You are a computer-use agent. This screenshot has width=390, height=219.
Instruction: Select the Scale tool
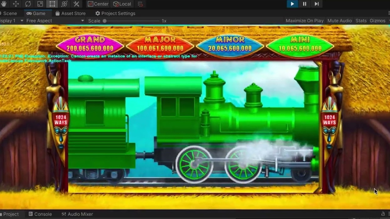pyautogui.click(x=40, y=4)
